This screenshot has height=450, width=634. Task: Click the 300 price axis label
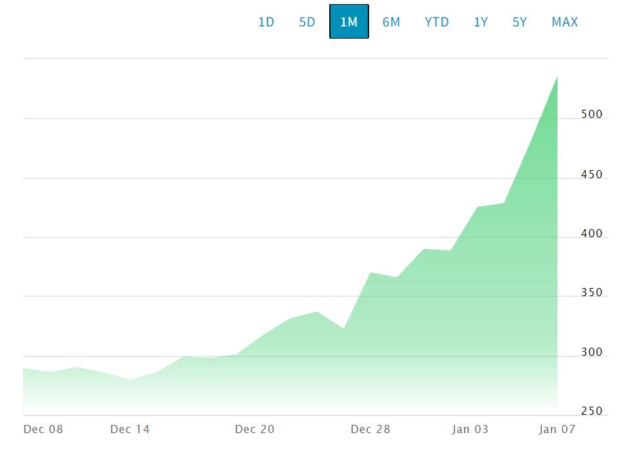click(x=591, y=352)
